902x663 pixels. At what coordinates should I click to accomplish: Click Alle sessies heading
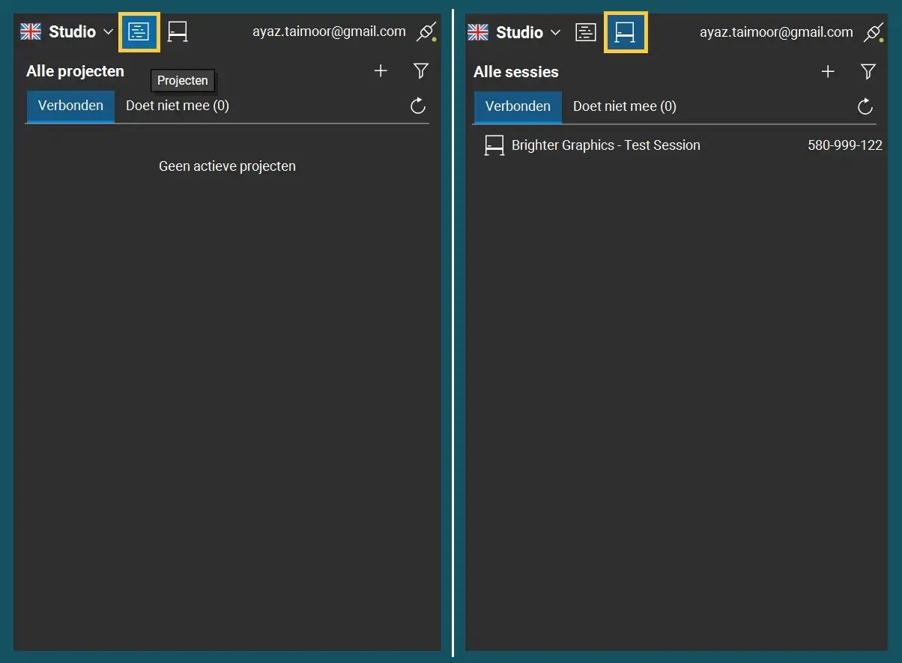pos(516,72)
